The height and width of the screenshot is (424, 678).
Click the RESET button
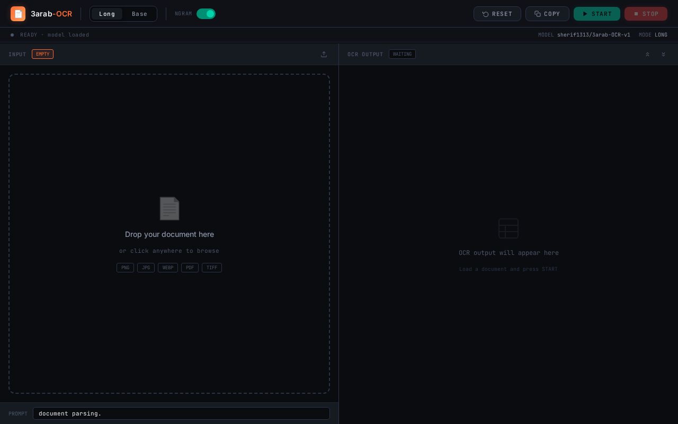497,14
